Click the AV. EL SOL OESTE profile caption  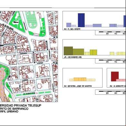[x=72, y=29]
